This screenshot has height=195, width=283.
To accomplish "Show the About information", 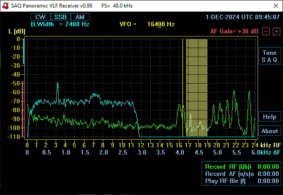I will (x=269, y=131).
